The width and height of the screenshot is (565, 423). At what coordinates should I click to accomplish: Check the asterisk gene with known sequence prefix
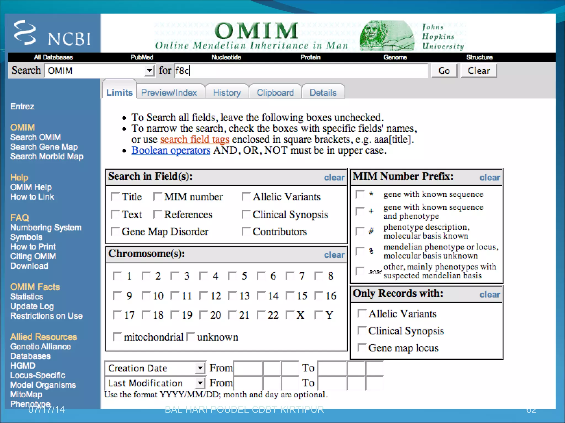(360, 194)
